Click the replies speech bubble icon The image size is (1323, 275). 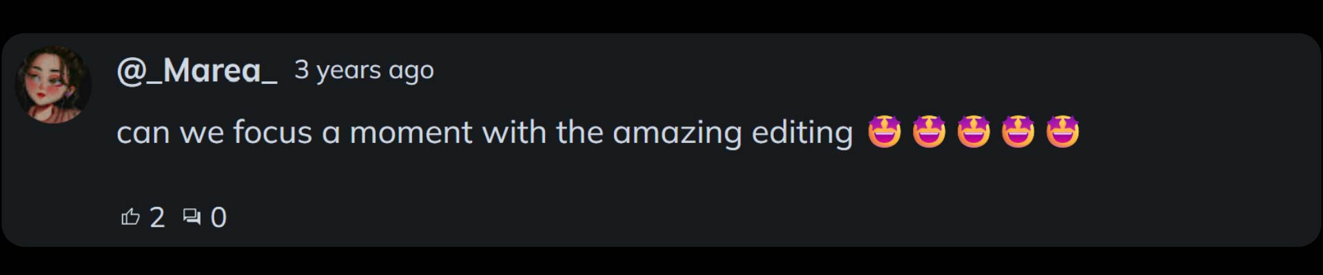tap(192, 217)
